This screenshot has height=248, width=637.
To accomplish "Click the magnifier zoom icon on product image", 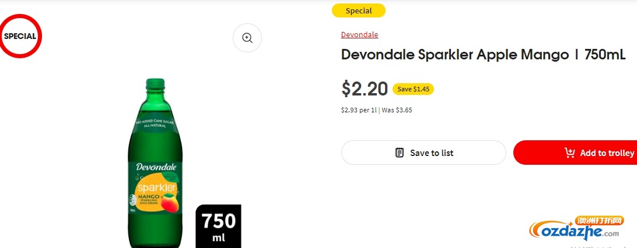I will pyautogui.click(x=247, y=38).
